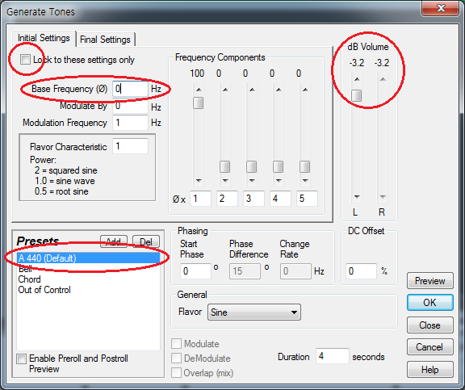Click the Base Frequency input field
This screenshot has height=390, width=465.
click(130, 89)
